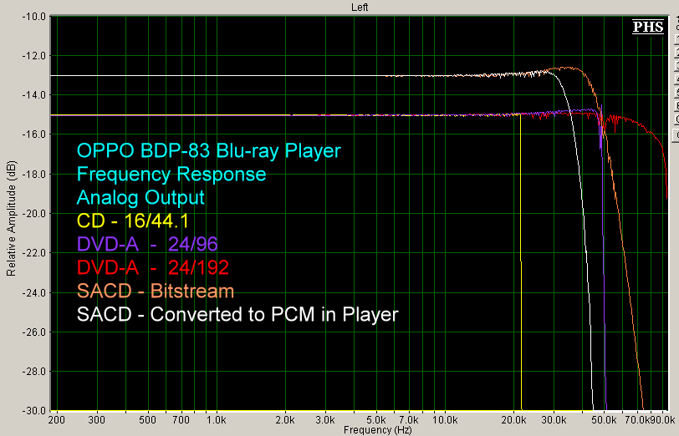Click the 30.0k frequency axis label
This screenshot has width=679, height=436.
pyautogui.click(x=554, y=420)
